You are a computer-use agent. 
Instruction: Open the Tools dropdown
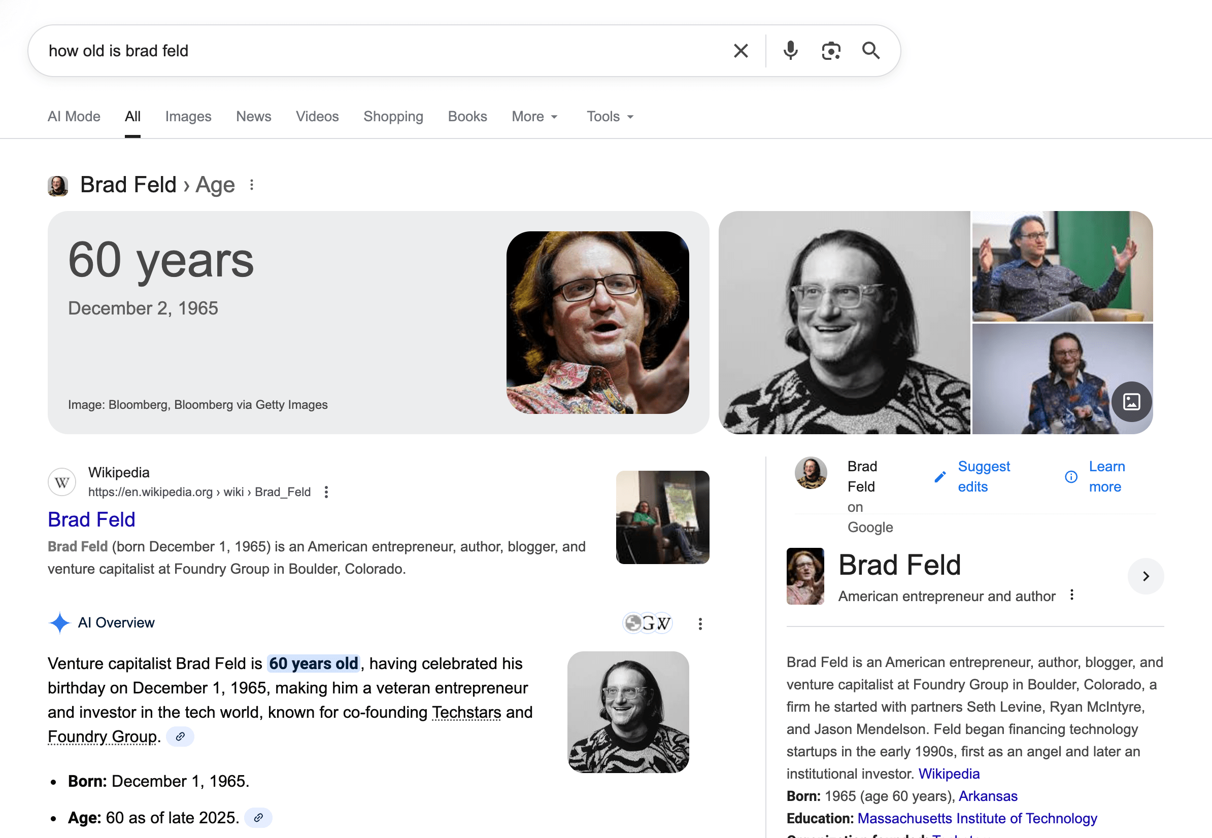(609, 117)
